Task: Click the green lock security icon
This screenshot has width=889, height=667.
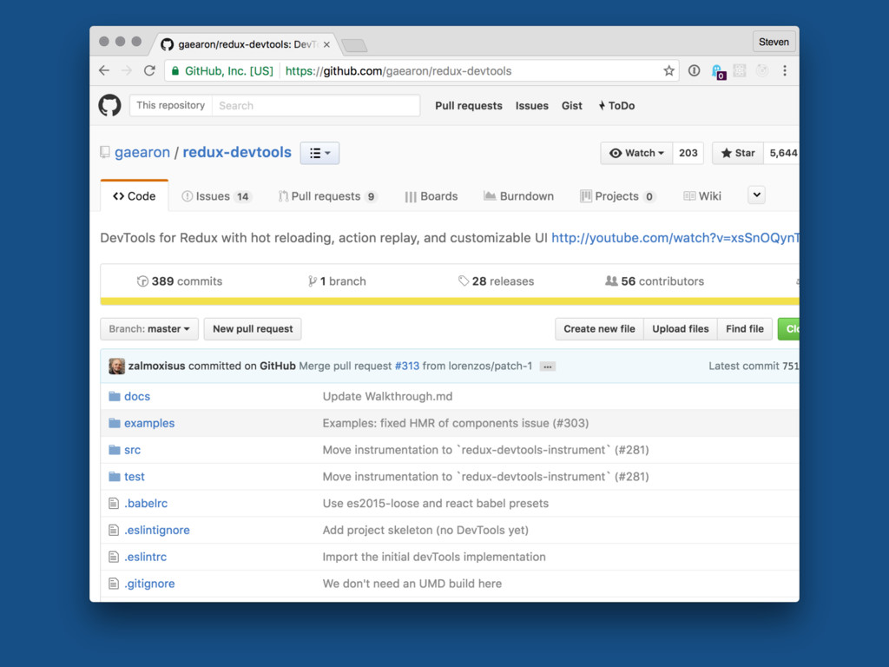Action: point(175,71)
